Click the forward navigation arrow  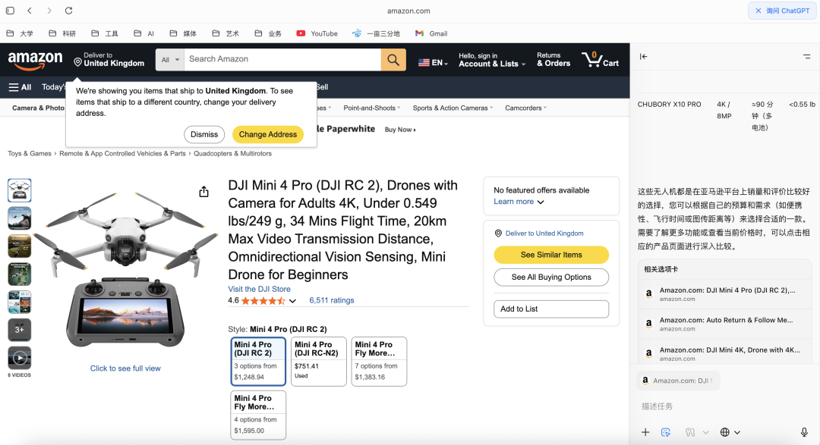point(49,11)
